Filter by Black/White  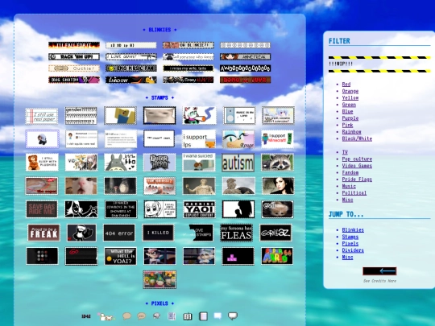tap(357, 138)
